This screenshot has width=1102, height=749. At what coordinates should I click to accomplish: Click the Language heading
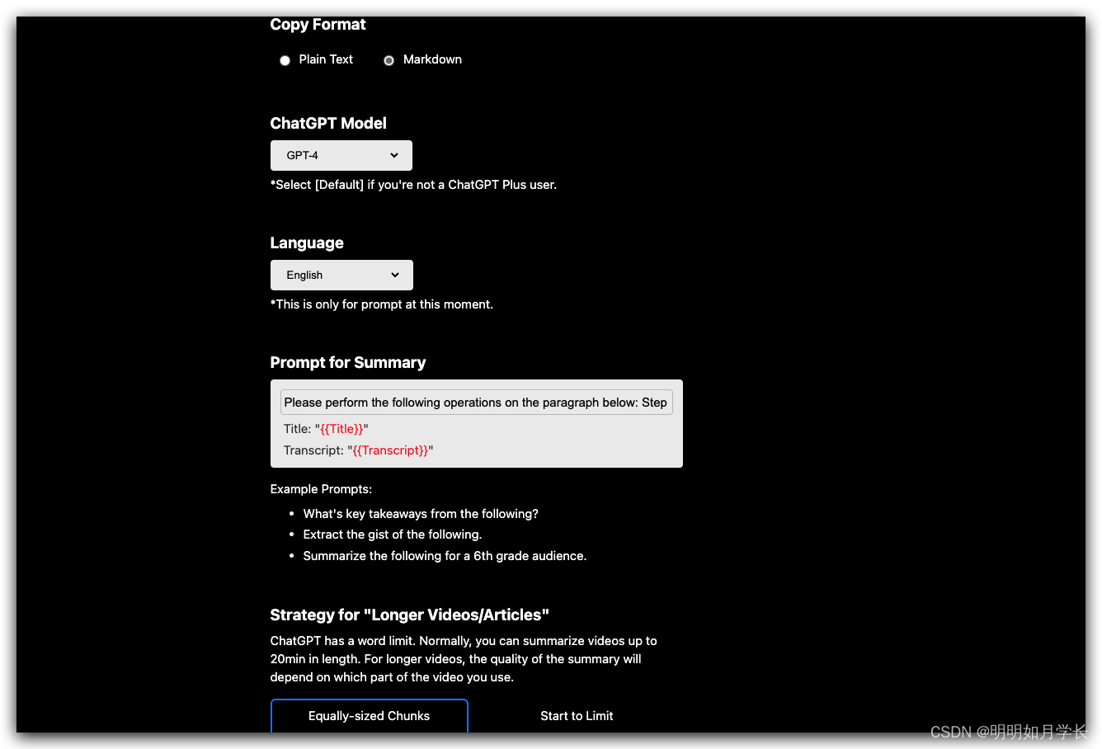[x=307, y=243]
